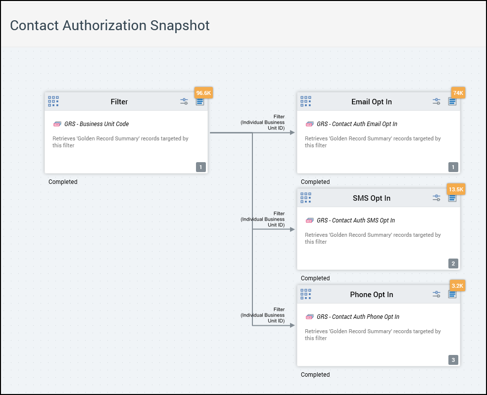View results list icon on Email Opt In

452,102
